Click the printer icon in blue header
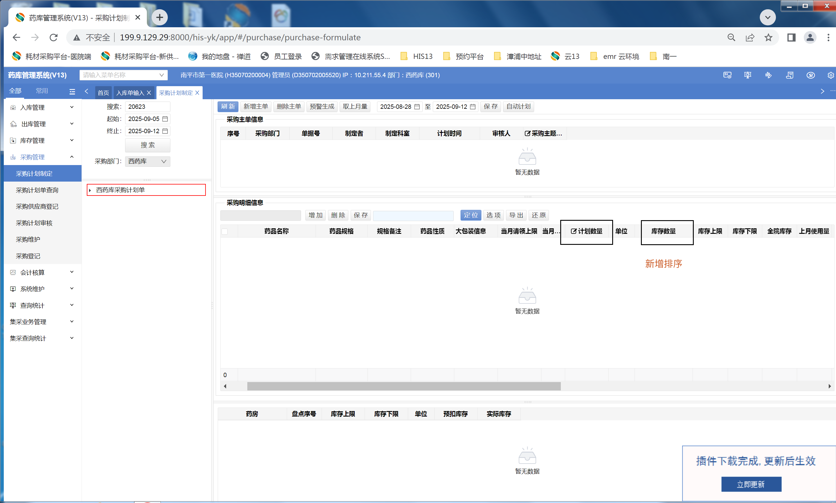The image size is (836, 503). 790,75
